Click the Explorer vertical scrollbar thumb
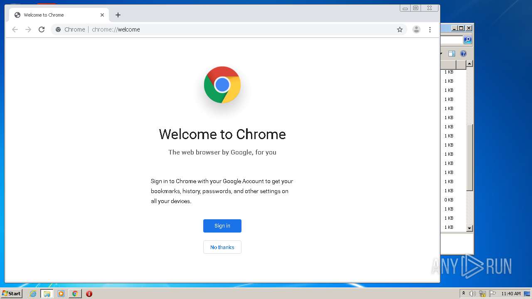 pyautogui.click(x=470, y=158)
